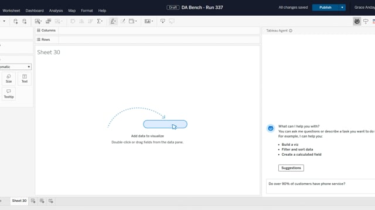Expand the Publish dropdown arrow

click(x=342, y=8)
